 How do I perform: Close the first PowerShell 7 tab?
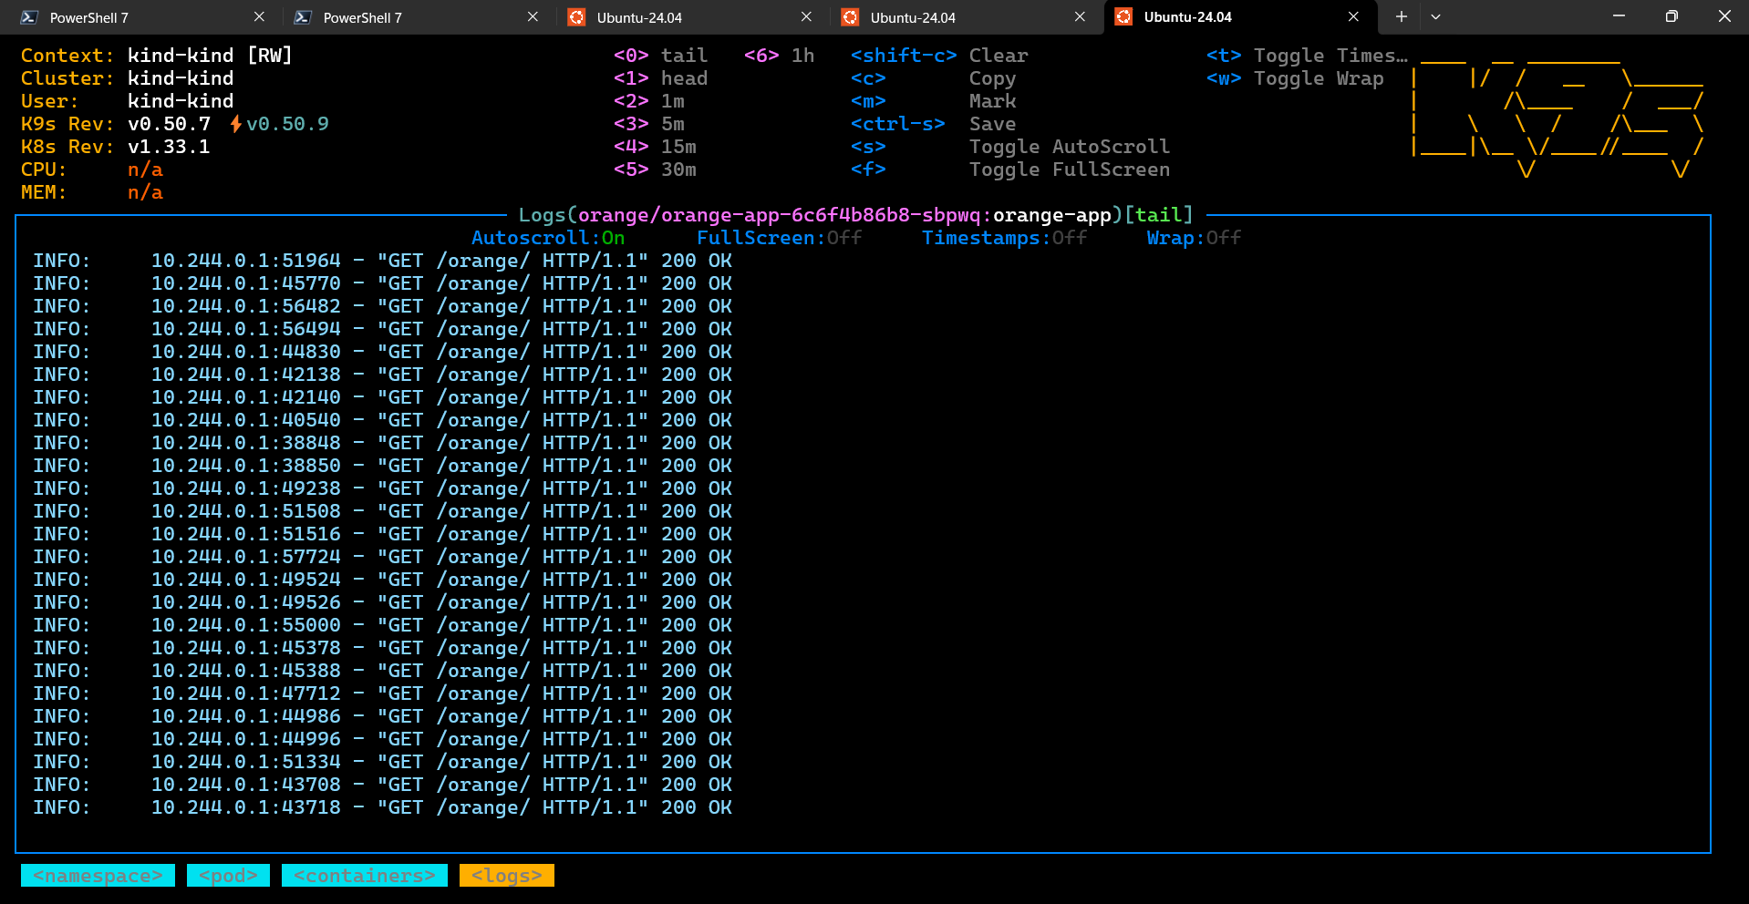point(259,17)
